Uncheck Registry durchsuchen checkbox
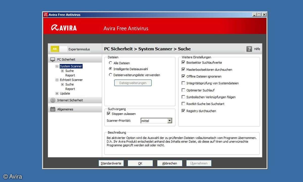The image size is (303, 182). [x=183, y=111]
